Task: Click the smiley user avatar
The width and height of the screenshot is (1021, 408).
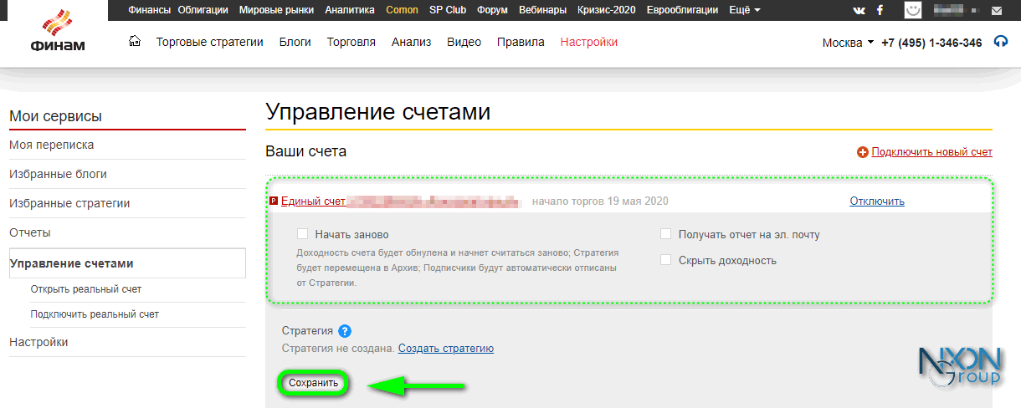Action: pos(913,10)
